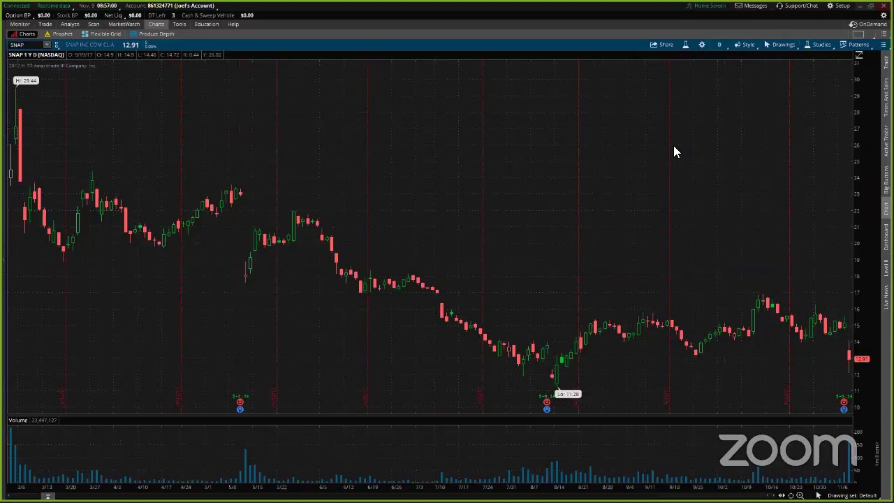
Task: Open the chart grid layout selector
Action: (859, 34)
